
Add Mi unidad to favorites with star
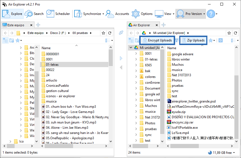tap(229, 33)
